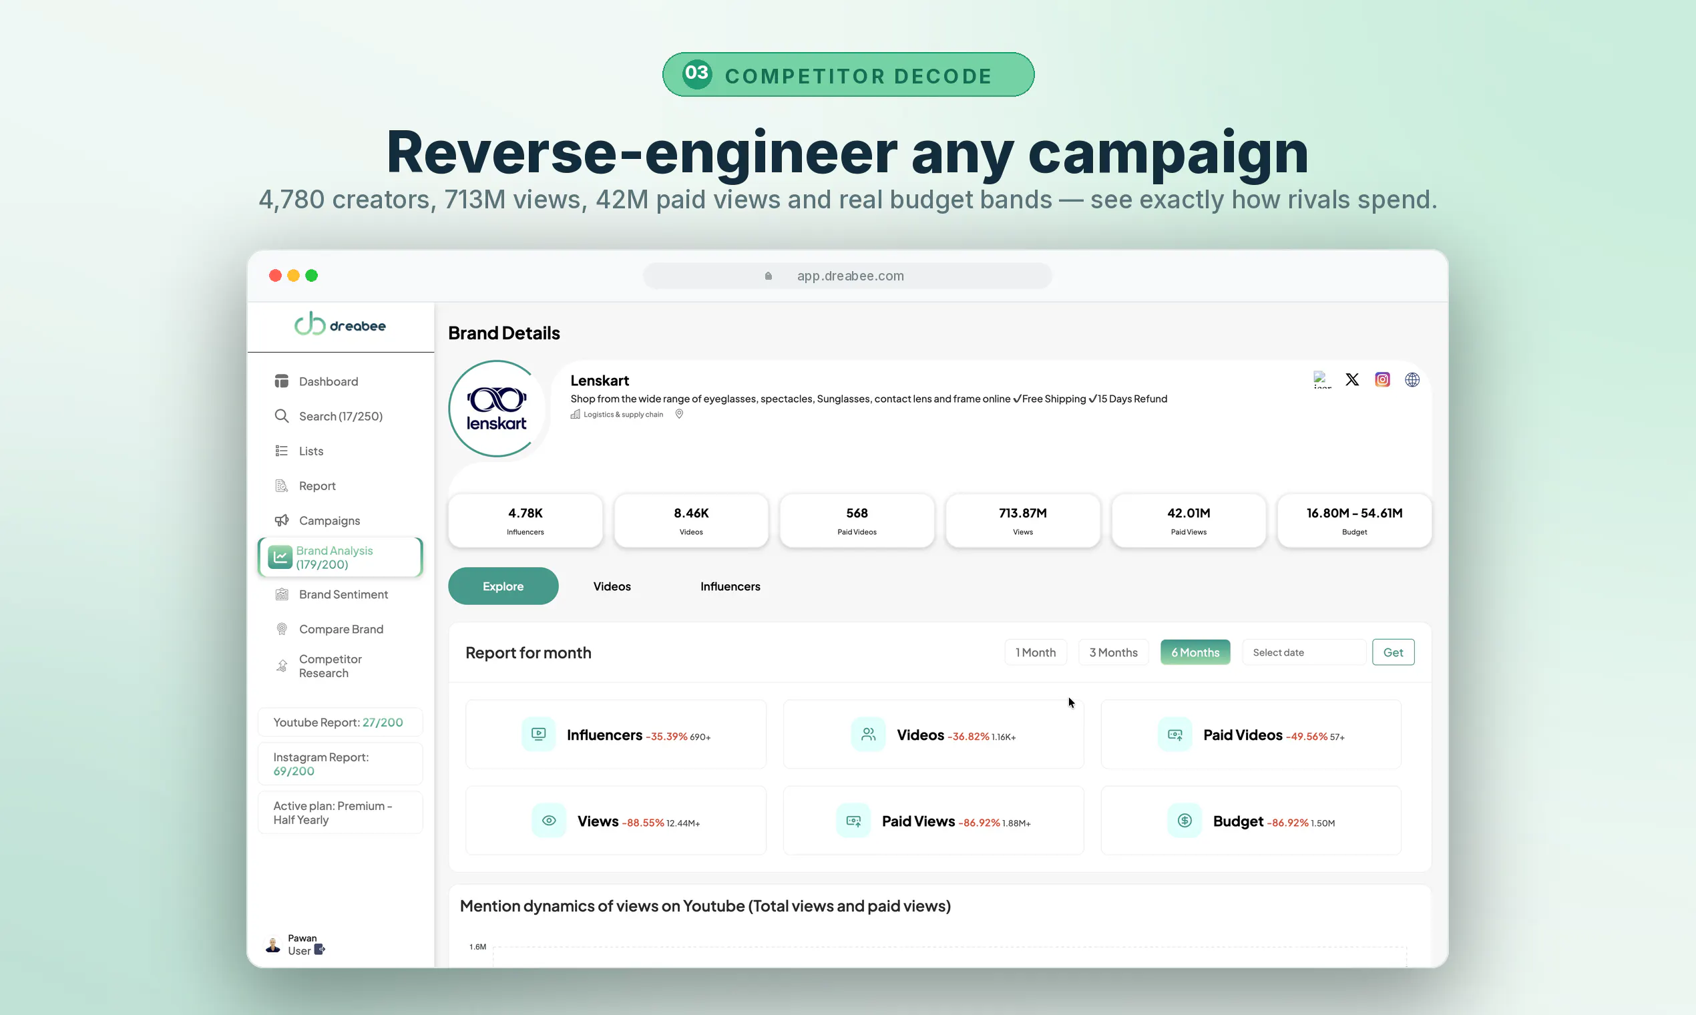Click the 42.01M Paid Views stat card
Image resolution: width=1696 pixels, height=1015 pixels.
(x=1189, y=520)
